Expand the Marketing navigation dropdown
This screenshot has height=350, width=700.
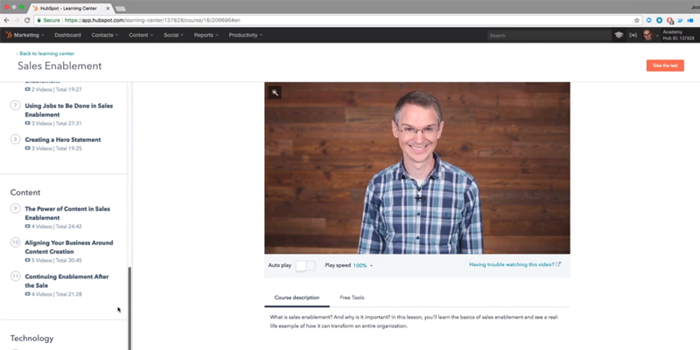pyautogui.click(x=29, y=35)
